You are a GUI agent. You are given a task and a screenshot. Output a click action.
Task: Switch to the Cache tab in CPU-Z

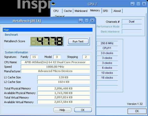(x=68, y=11)
